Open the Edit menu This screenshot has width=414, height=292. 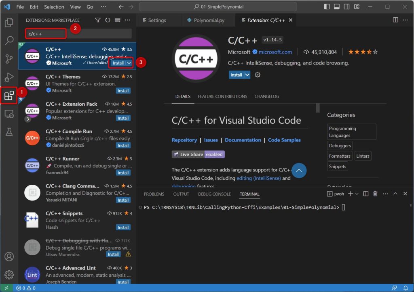(x=34, y=7)
